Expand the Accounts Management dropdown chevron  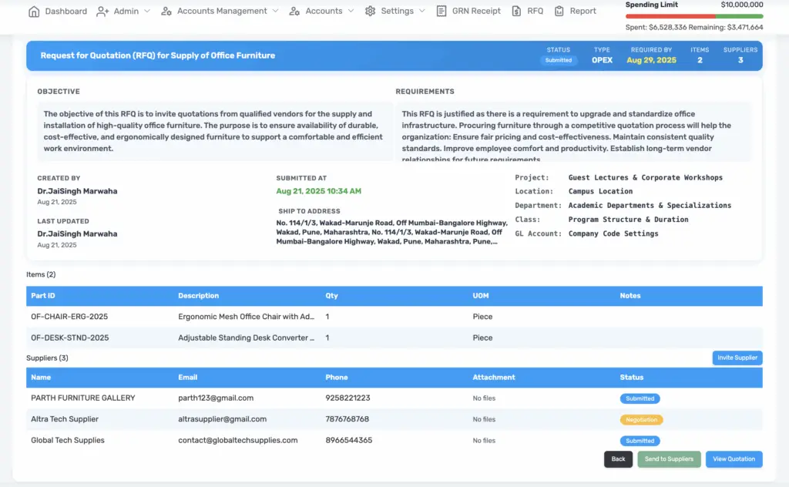(275, 12)
